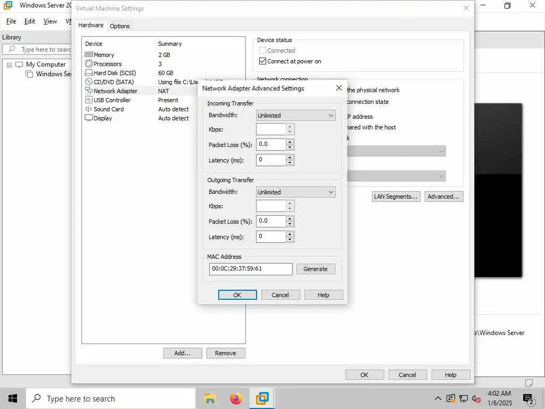Image resolution: width=545 pixels, height=409 pixels.
Task: Click the Library search magnifier icon
Action: pyautogui.click(x=12, y=49)
